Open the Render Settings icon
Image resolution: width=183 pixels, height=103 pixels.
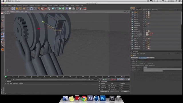point(49,8)
